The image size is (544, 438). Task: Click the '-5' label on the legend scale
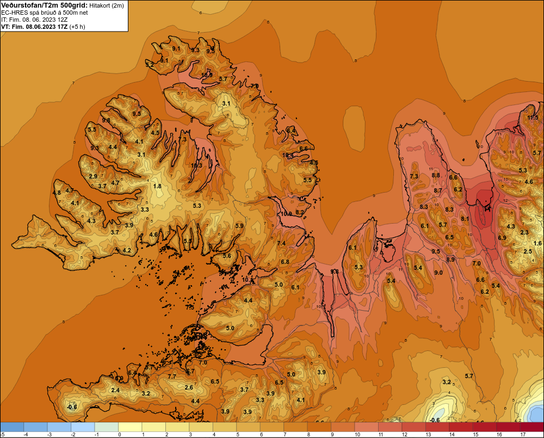coord(2,435)
